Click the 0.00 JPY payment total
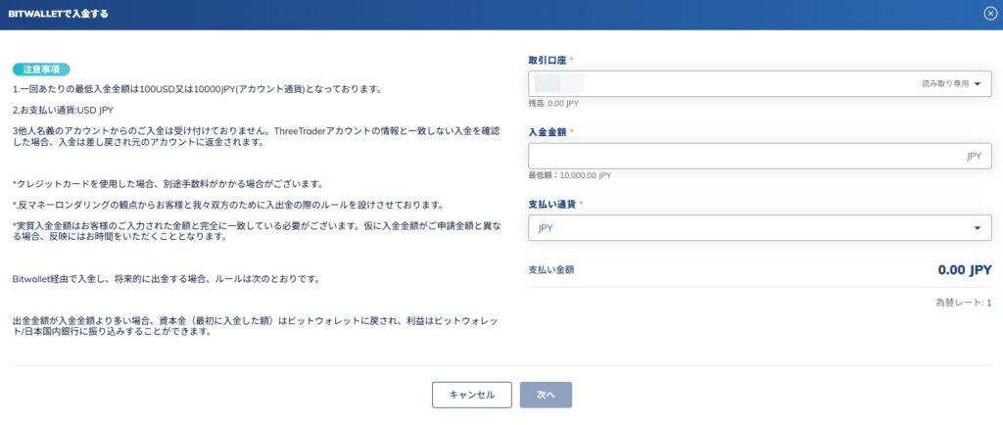1003x425 pixels. pyautogui.click(x=964, y=269)
